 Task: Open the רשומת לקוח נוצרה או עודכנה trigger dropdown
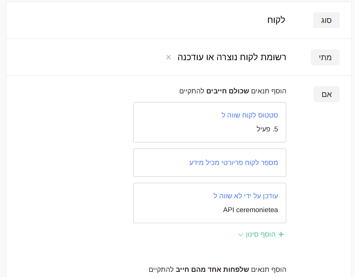(232, 57)
